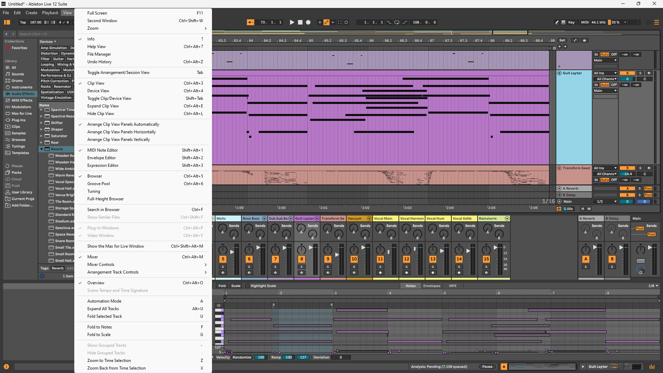Image resolution: width=663 pixels, height=373 pixels.
Task: Collapse the Reverb folder in browser
Action: [x=41, y=149]
